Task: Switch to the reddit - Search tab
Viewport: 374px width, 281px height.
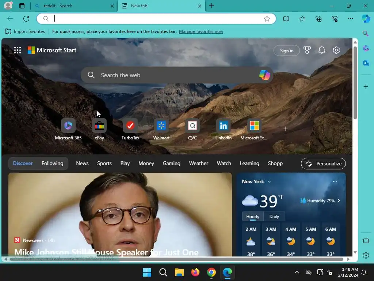Action: [x=74, y=6]
